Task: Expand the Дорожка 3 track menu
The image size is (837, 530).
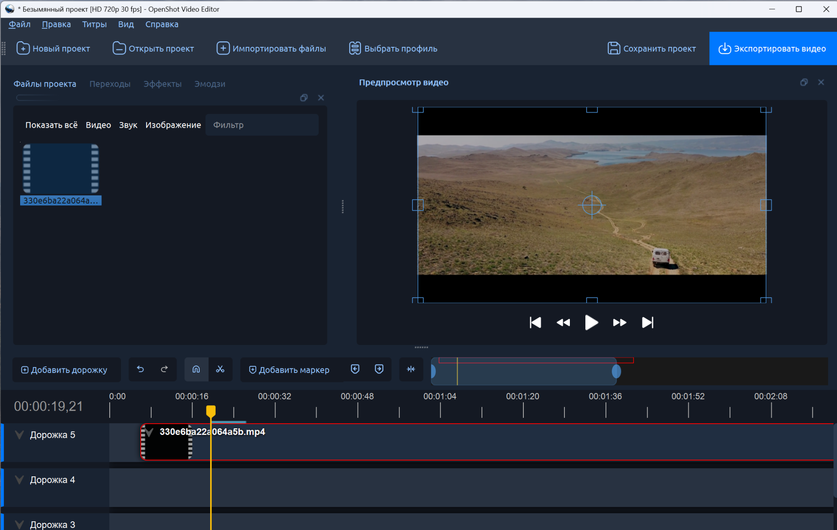Action: pos(19,525)
